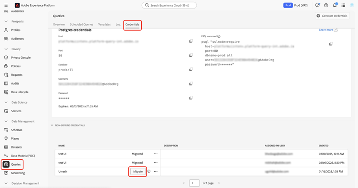358x188 pixels.
Task: Sort by the Assigned to User header
Action: [x=275, y=146]
